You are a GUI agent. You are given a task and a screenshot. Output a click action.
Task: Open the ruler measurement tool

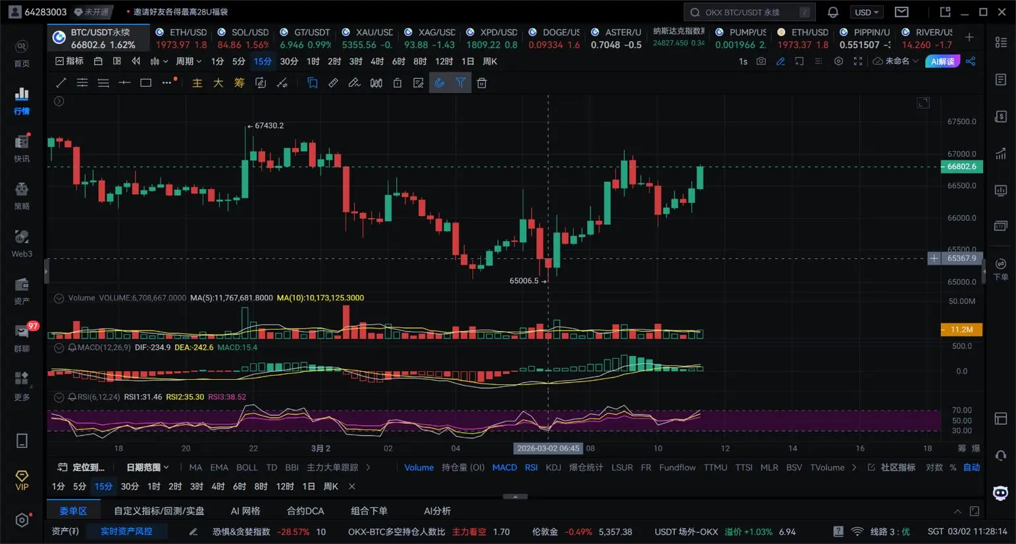pos(334,83)
